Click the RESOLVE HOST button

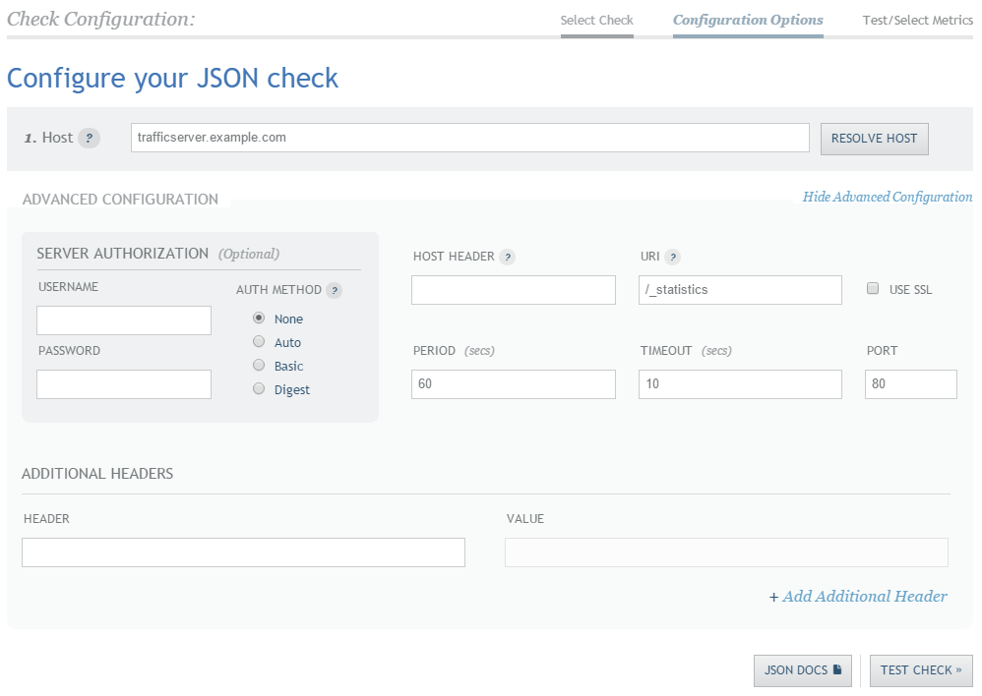coord(874,139)
